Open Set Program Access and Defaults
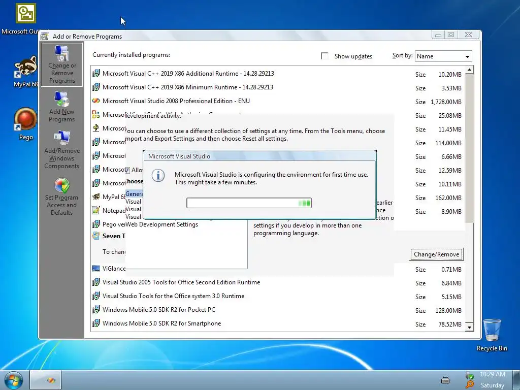This screenshot has height=390, width=520. pos(61,197)
